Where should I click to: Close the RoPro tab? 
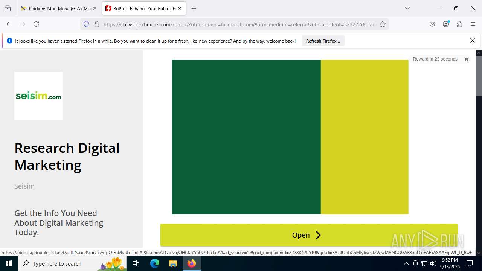pyautogui.click(x=180, y=8)
